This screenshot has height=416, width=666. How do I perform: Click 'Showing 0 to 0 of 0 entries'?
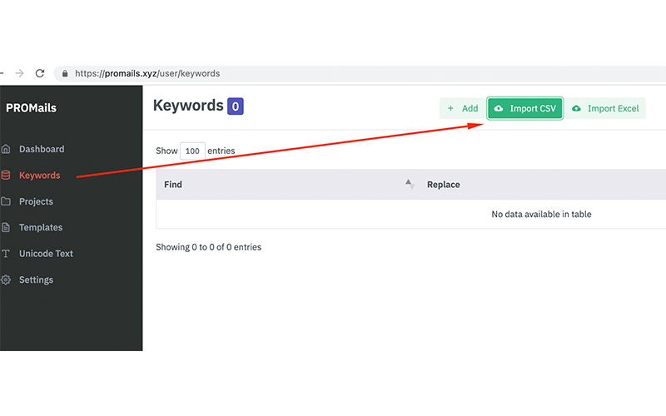click(x=209, y=247)
